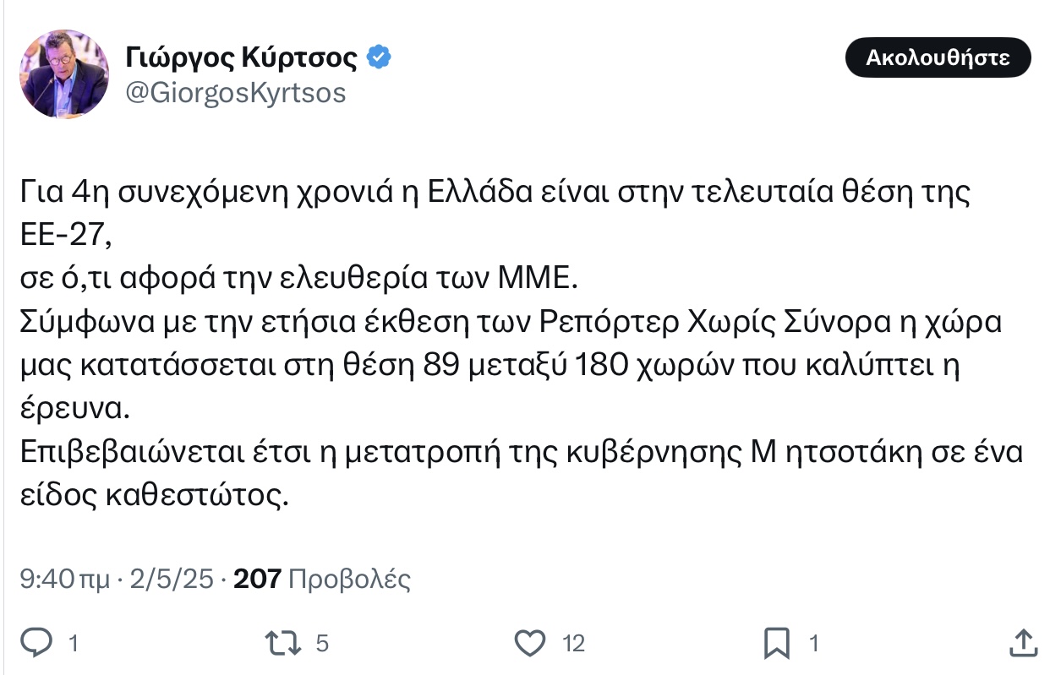
Task: Click the like count showing 12
Action: (574, 643)
